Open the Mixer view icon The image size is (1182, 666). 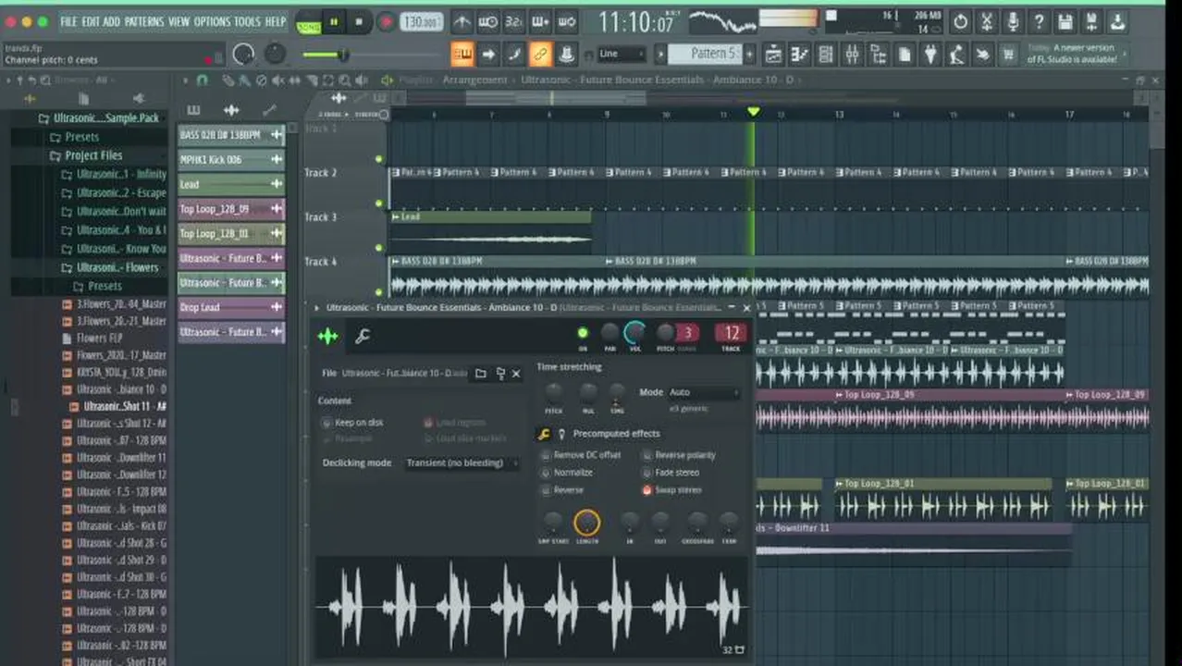point(852,55)
